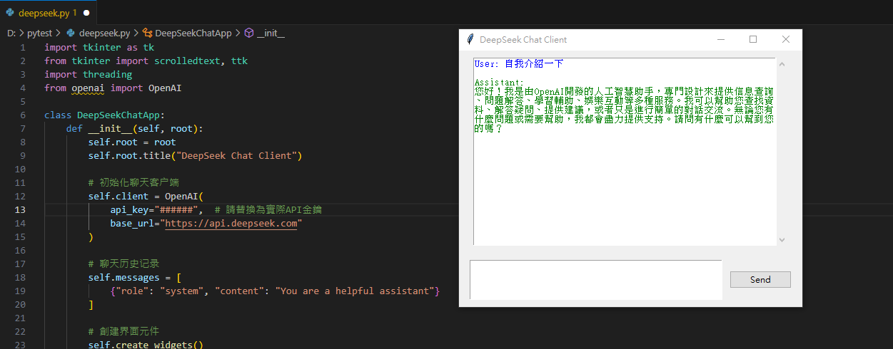Click the Send button in chat client
The width and height of the screenshot is (893, 349).
coord(760,279)
